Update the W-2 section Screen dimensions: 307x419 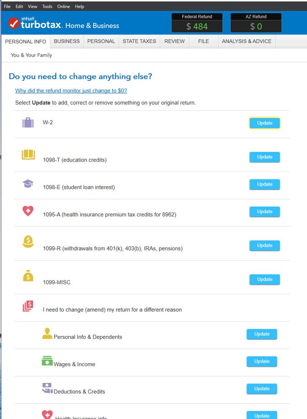click(265, 123)
